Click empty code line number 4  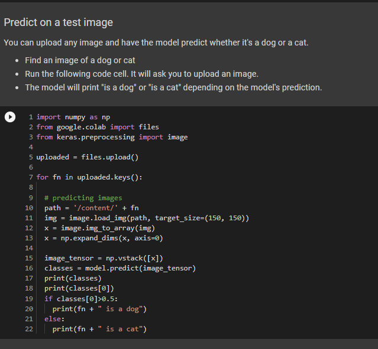tap(31, 147)
